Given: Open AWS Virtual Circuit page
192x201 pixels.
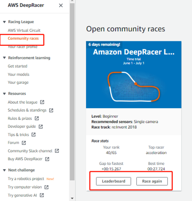Looking at the screenshot, I should click(24, 30).
